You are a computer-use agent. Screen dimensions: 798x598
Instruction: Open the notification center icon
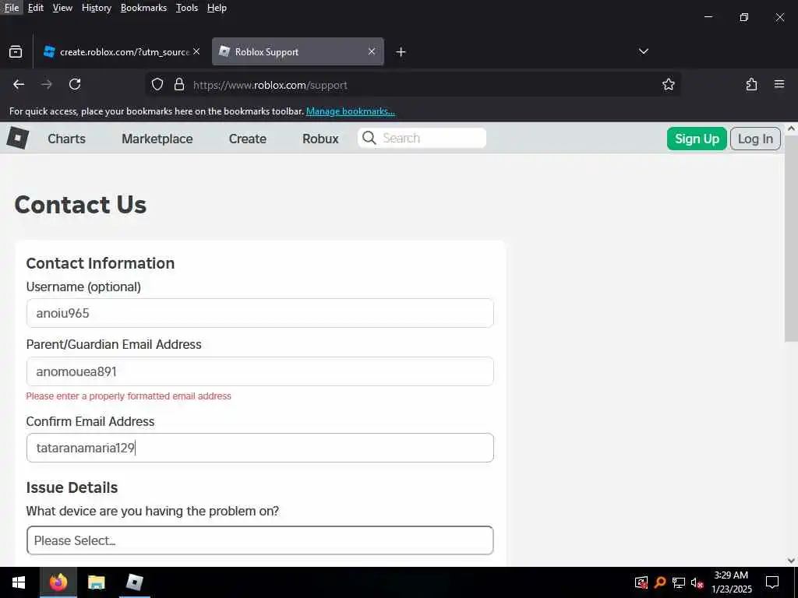[x=772, y=582]
